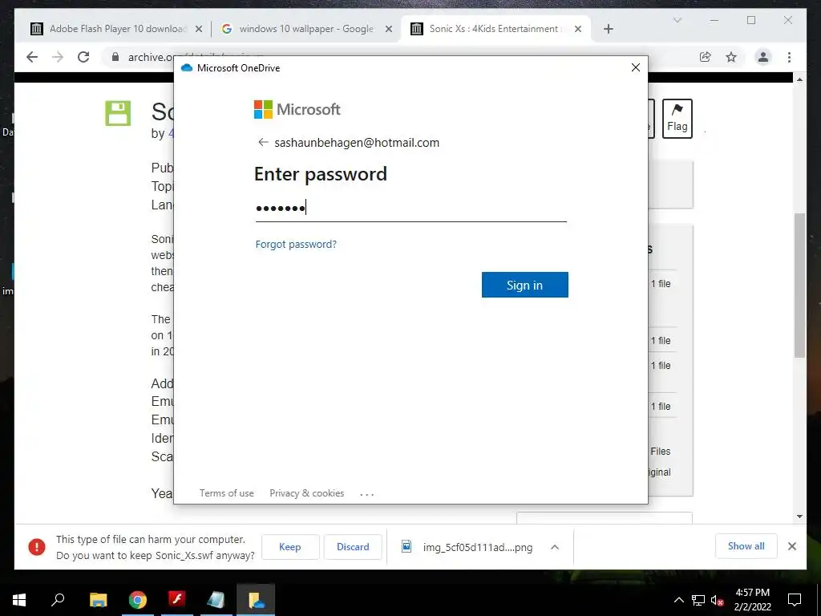This screenshot has width=821, height=616.
Task: Close the Adobe Flash Player tab
Action: pos(199,30)
